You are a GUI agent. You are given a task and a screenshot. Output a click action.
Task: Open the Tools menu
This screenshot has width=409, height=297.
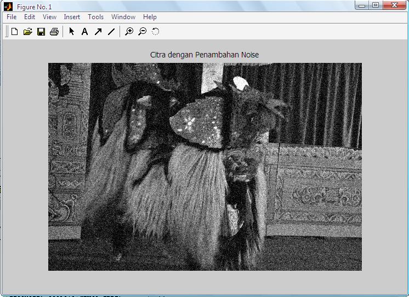(96, 17)
